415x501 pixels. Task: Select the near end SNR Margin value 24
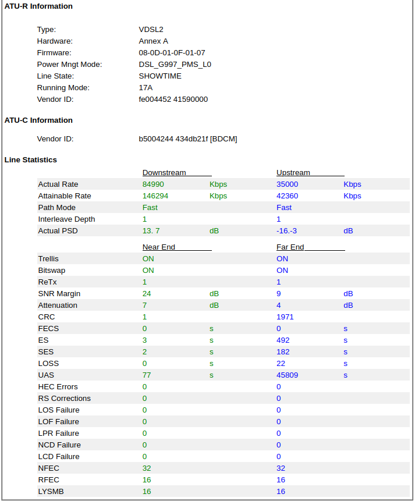click(x=147, y=294)
